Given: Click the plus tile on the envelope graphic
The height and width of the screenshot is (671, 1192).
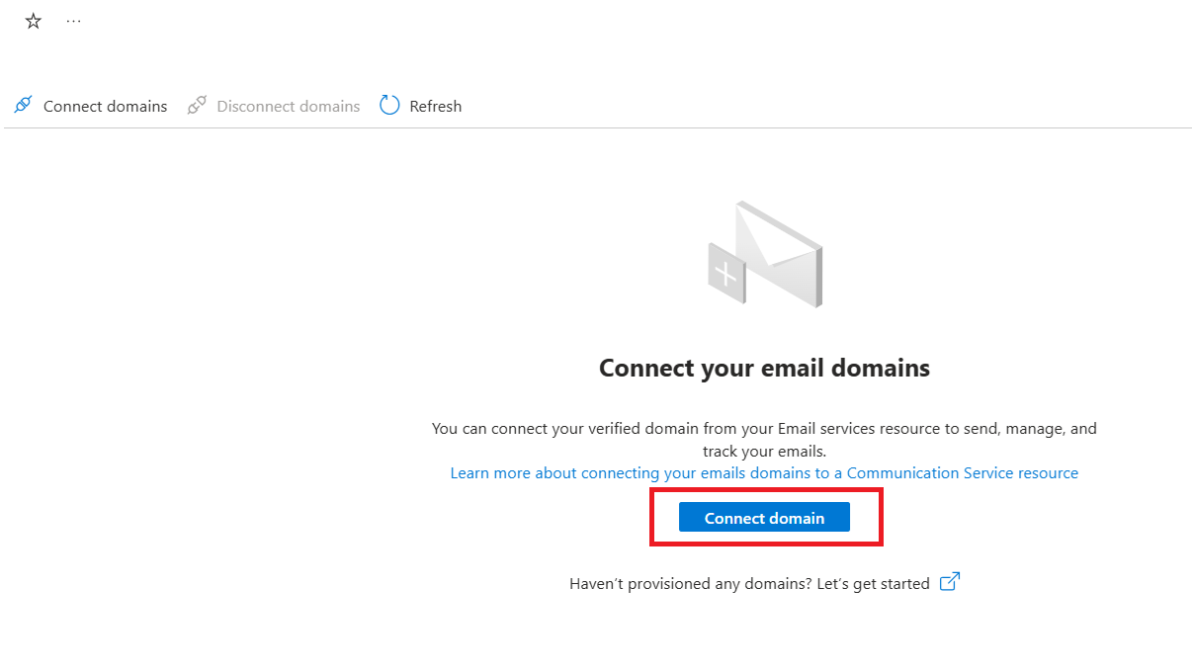Looking at the screenshot, I should tap(725, 273).
